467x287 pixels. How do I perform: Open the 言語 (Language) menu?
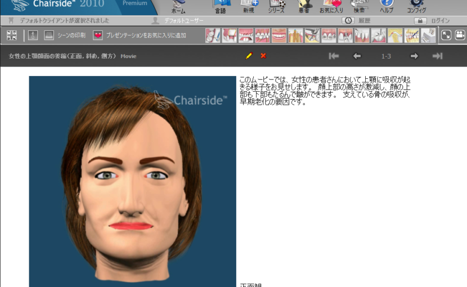(221, 6)
